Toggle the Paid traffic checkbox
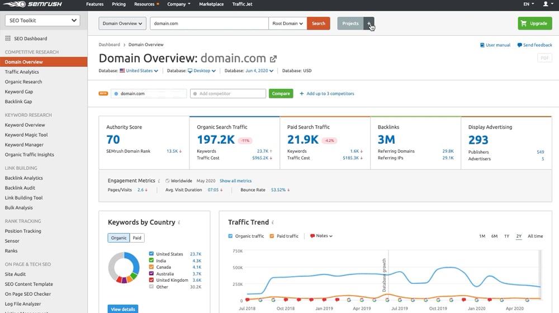Image resolution: width=559 pixels, height=313 pixels. [x=272, y=236]
